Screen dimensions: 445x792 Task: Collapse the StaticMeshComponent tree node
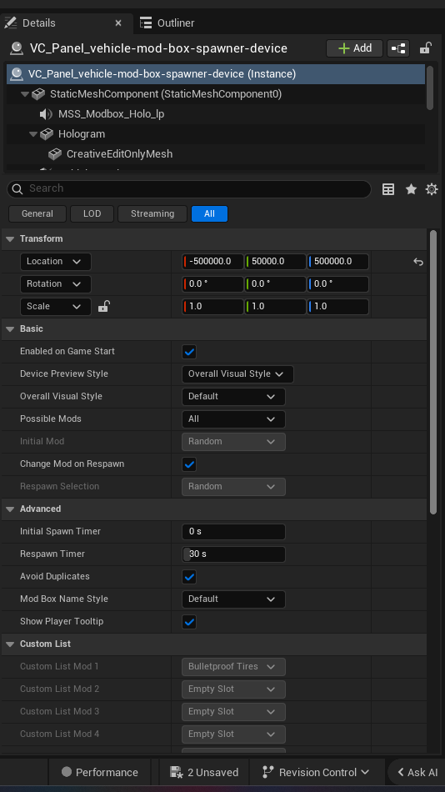[x=25, y=94]
